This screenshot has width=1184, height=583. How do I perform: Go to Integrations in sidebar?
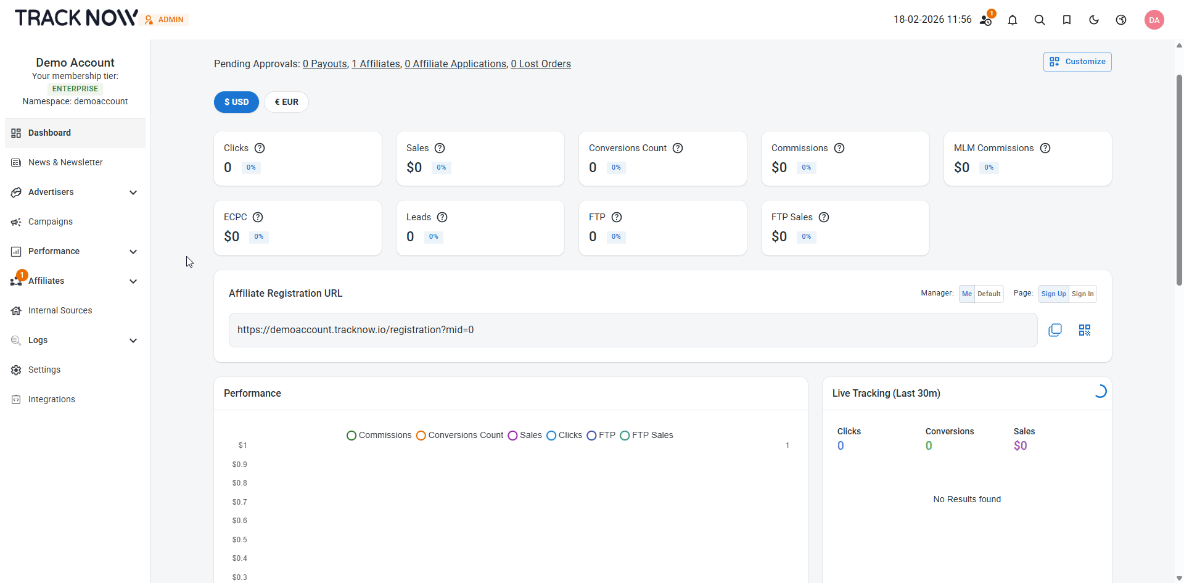click(x=52, y=399)
